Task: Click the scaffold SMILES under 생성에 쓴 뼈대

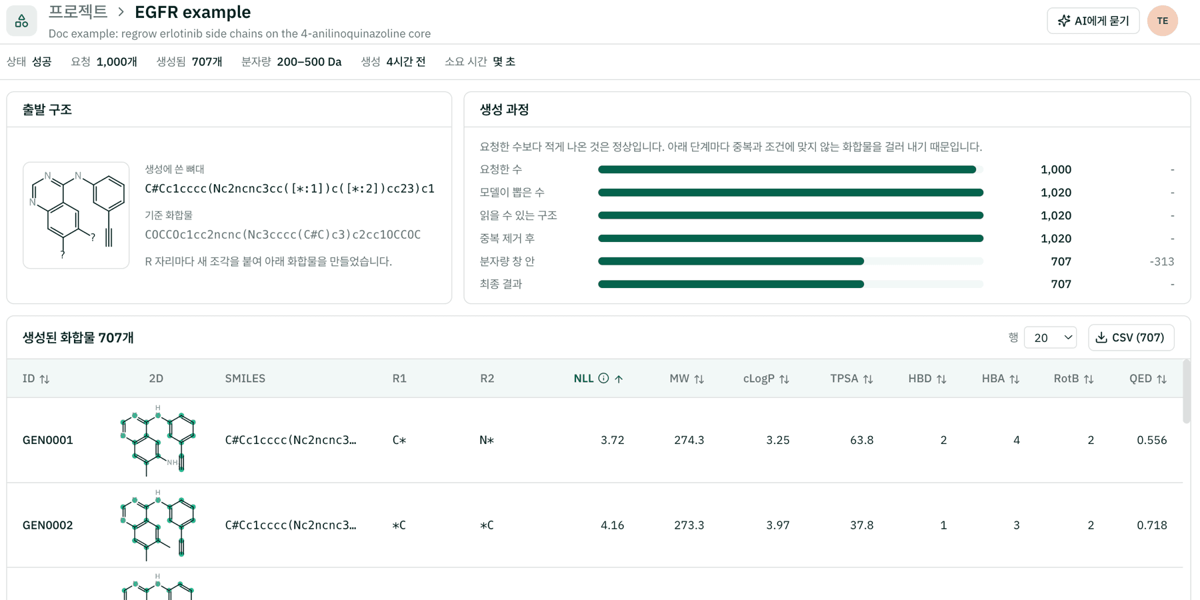Action: click(x=290, y=189)
